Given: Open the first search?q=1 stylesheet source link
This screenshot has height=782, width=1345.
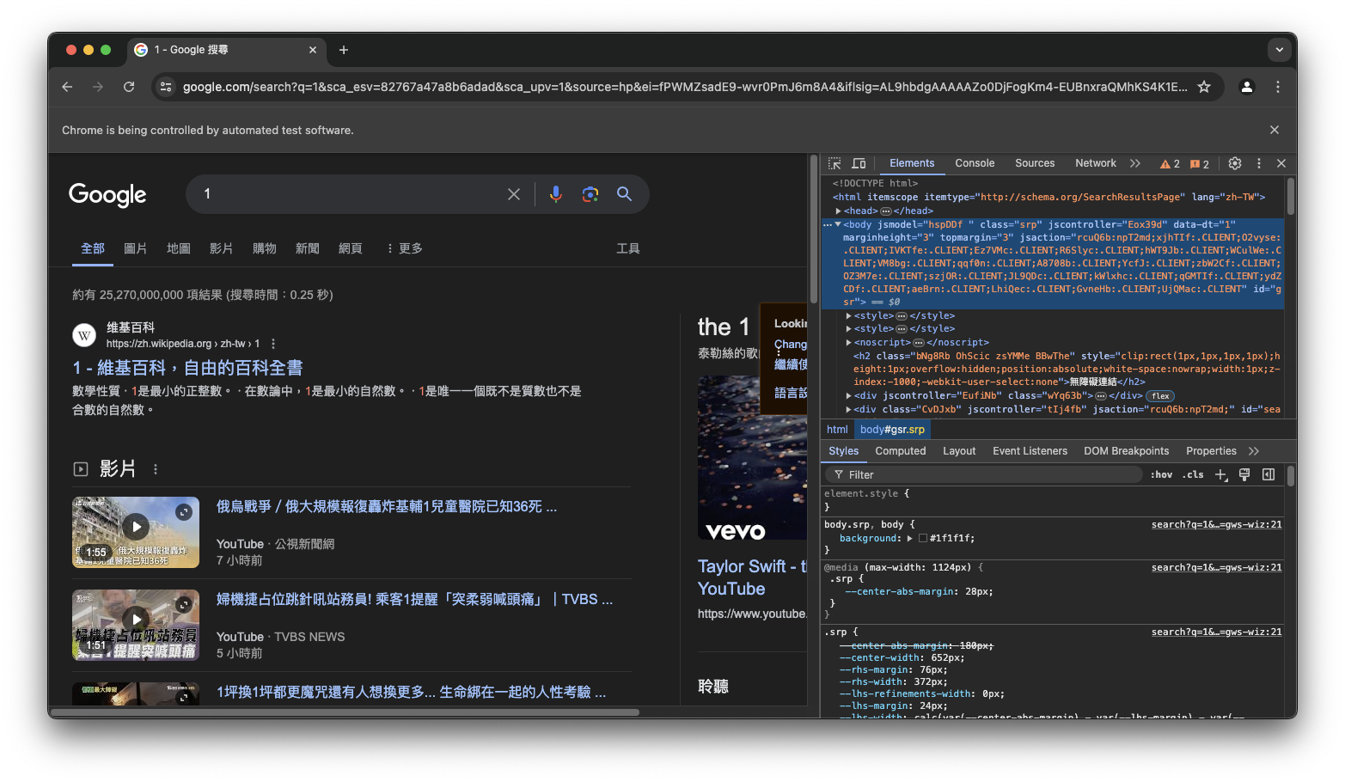Looking at the screenshot, I should pyautogui.click(x=1216, y=525).
